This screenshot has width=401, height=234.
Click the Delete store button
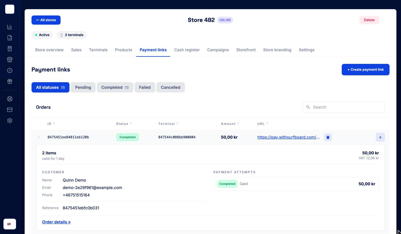click(369, 20)
